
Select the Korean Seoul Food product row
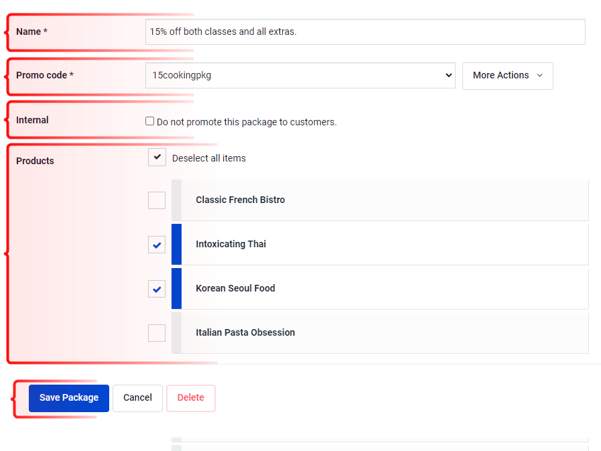[380, 288]
